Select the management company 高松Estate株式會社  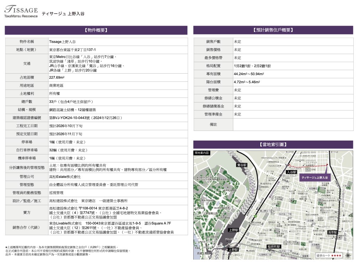pyautogui.click(x=65, y=176)
